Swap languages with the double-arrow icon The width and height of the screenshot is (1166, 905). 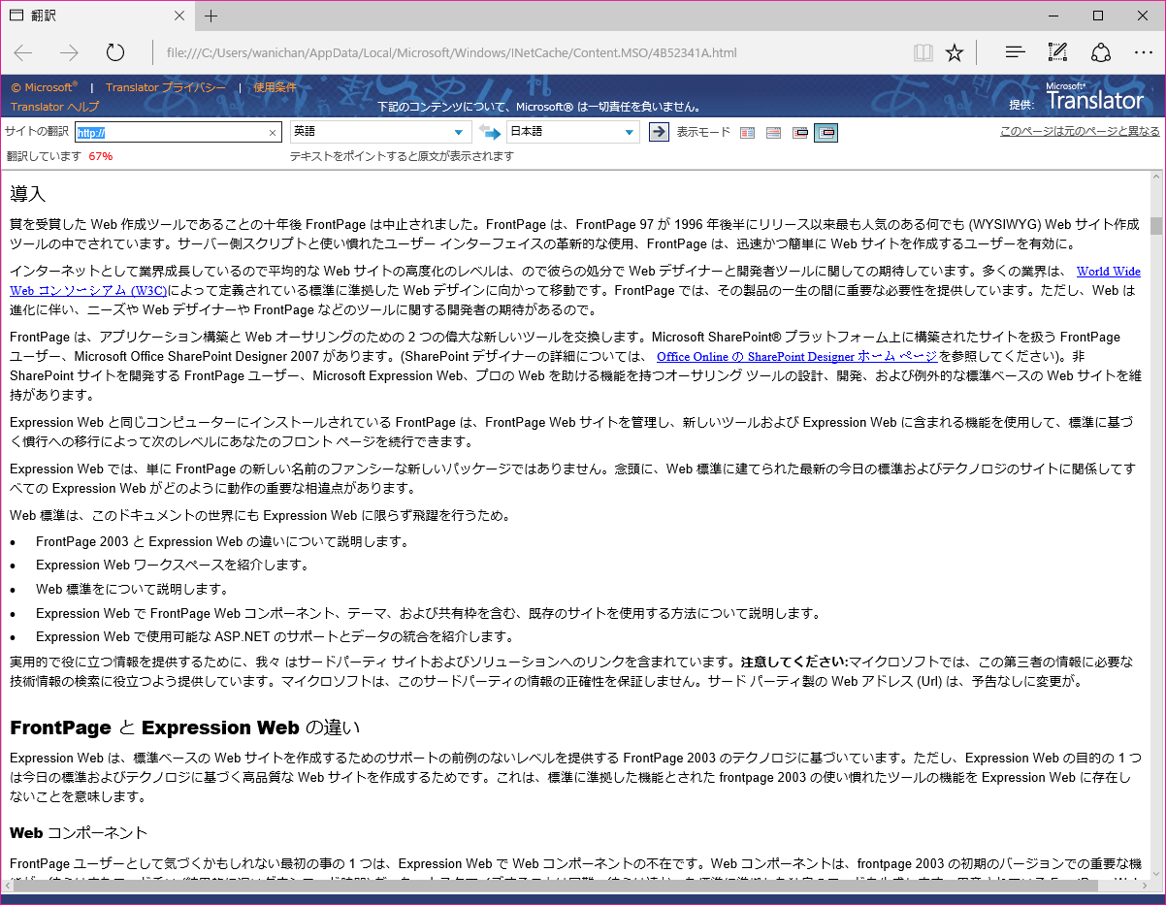point(490,133)
